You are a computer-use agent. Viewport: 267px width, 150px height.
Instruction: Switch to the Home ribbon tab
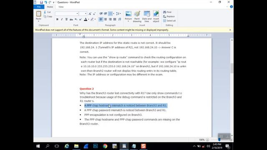pyautogui.click(x=50, y=7)
